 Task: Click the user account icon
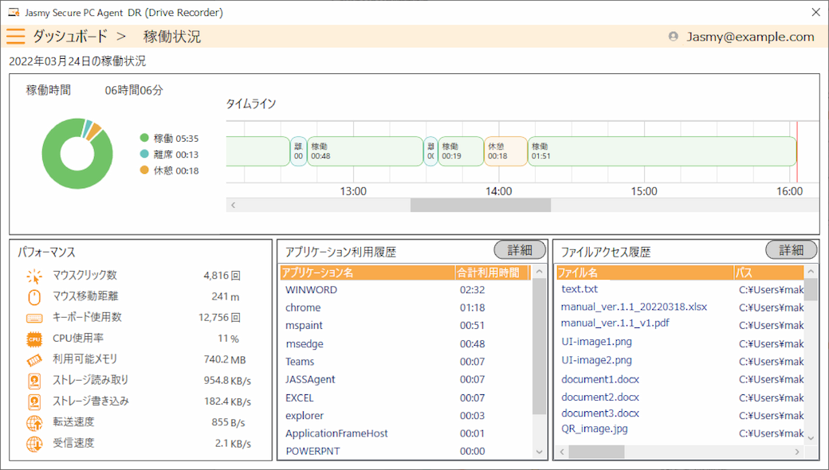tap(673, 37)
